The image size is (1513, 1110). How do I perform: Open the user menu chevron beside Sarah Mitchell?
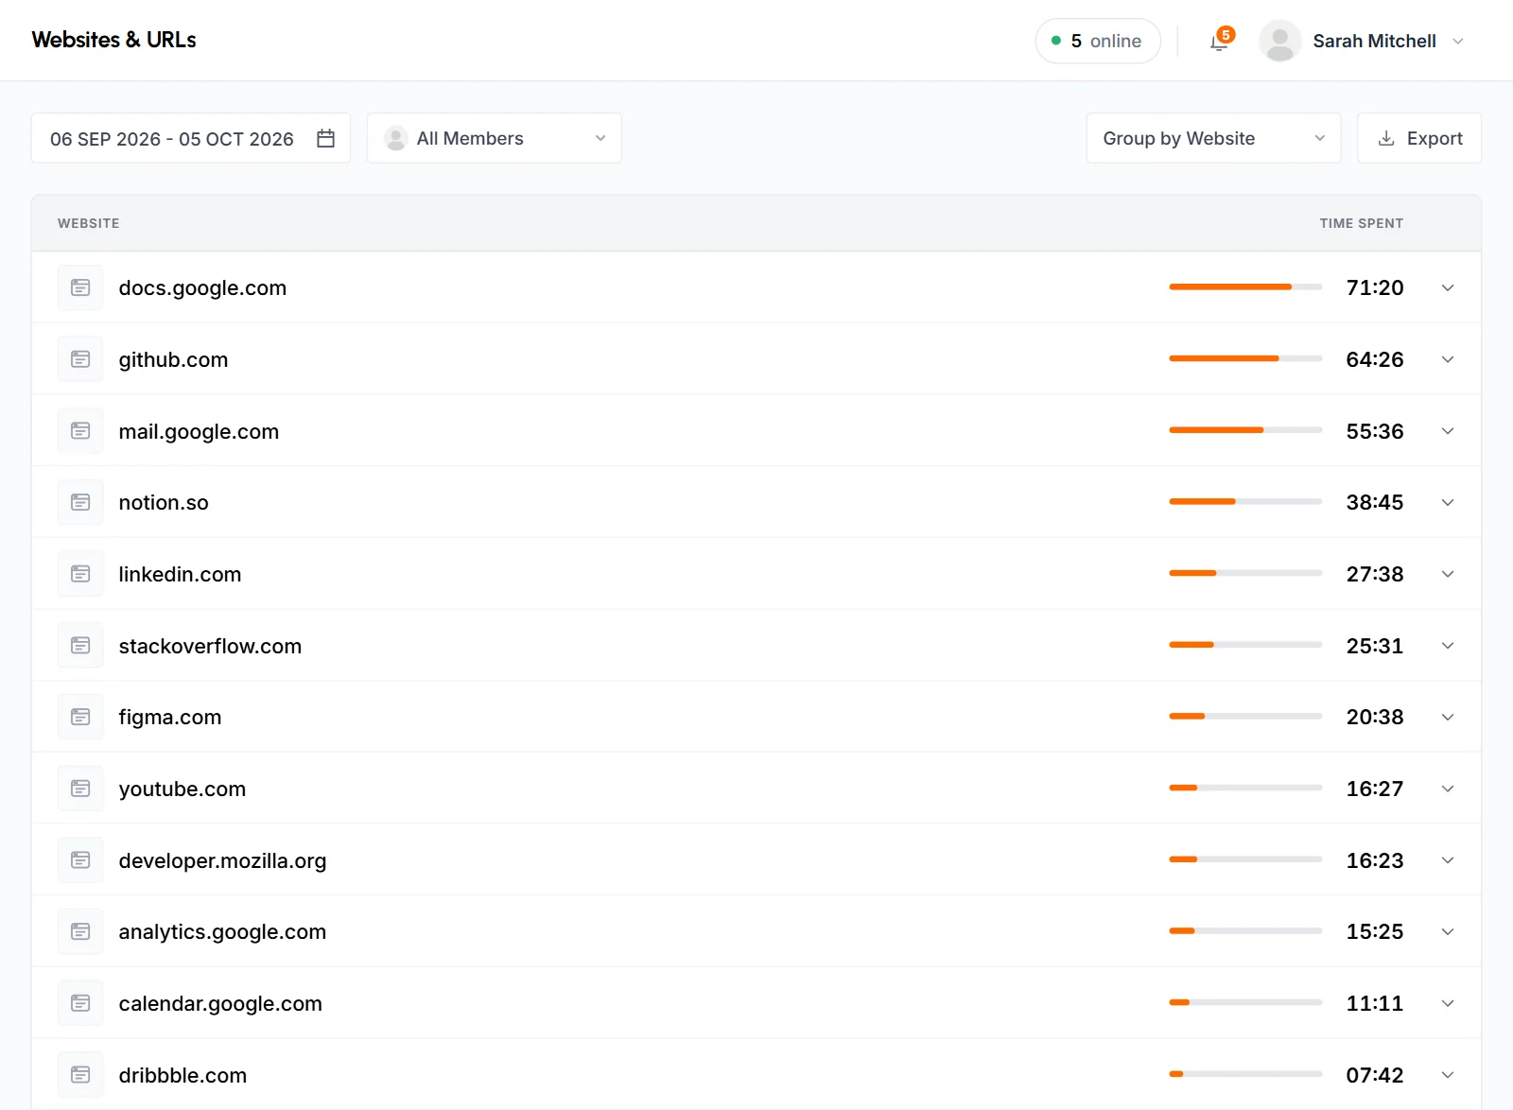pyautogui.click(x=1458, y=41)
